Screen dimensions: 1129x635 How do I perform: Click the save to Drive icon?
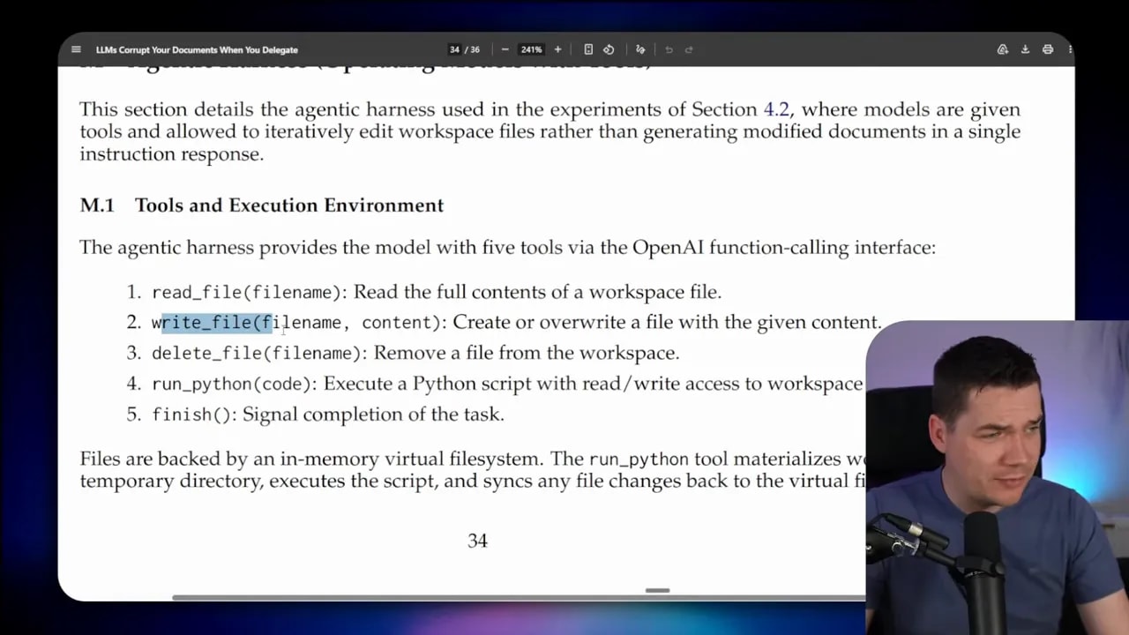[x=1003, y=49]
